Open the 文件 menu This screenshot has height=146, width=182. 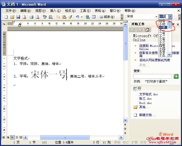coord(11,11)
